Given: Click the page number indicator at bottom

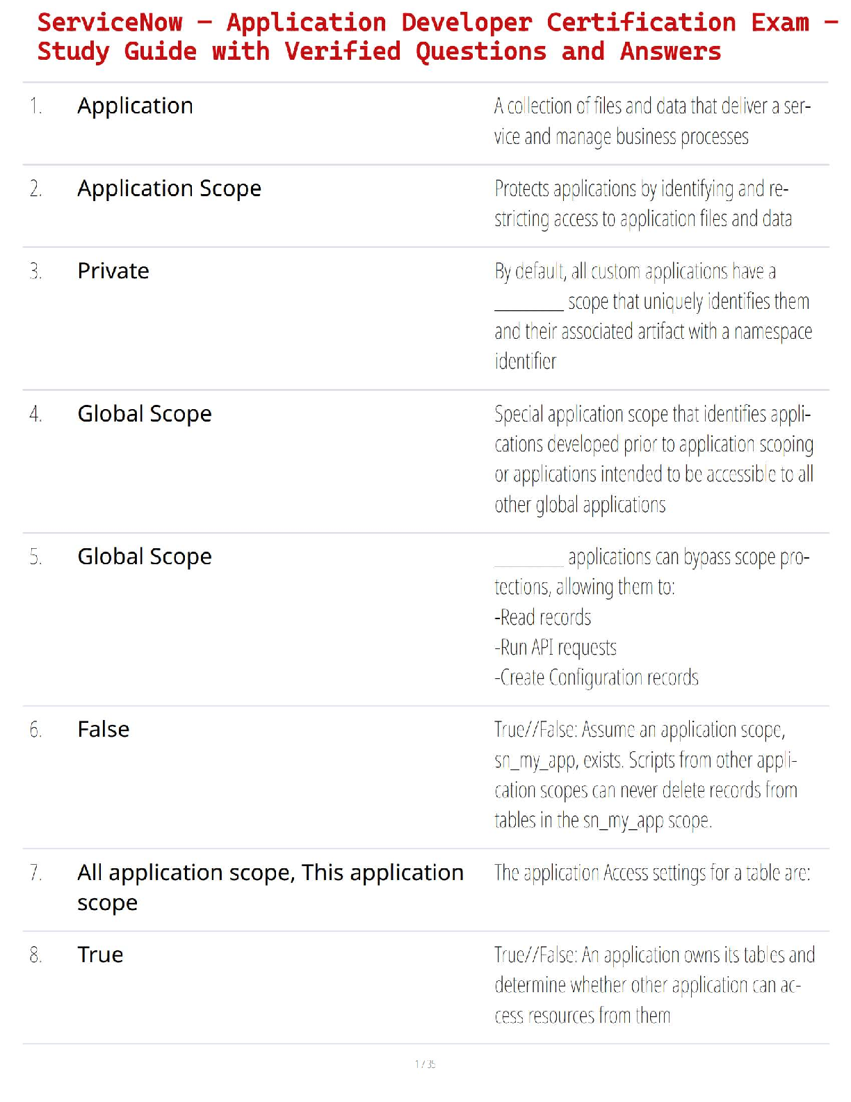Looking at the screenshot, I should point(425,1064).
